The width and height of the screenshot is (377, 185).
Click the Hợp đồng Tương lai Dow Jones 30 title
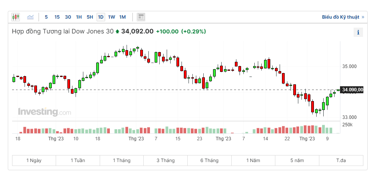point(63,31)
